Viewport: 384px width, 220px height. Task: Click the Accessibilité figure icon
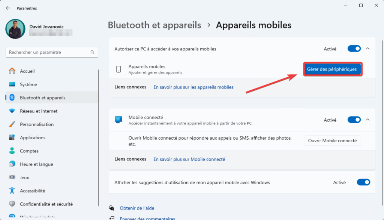coord(12,190)
